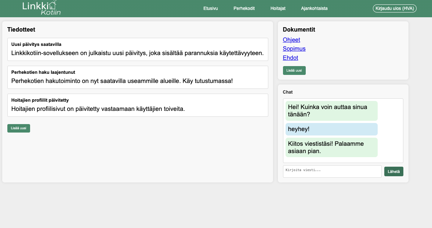Click text about Linkkikotiin-sovellukseen update
The image size is (432, 228).
[x=138, y=53]
